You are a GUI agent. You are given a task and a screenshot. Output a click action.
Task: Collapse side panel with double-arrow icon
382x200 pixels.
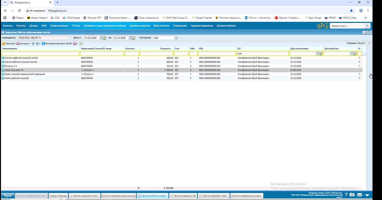(369, 43)
